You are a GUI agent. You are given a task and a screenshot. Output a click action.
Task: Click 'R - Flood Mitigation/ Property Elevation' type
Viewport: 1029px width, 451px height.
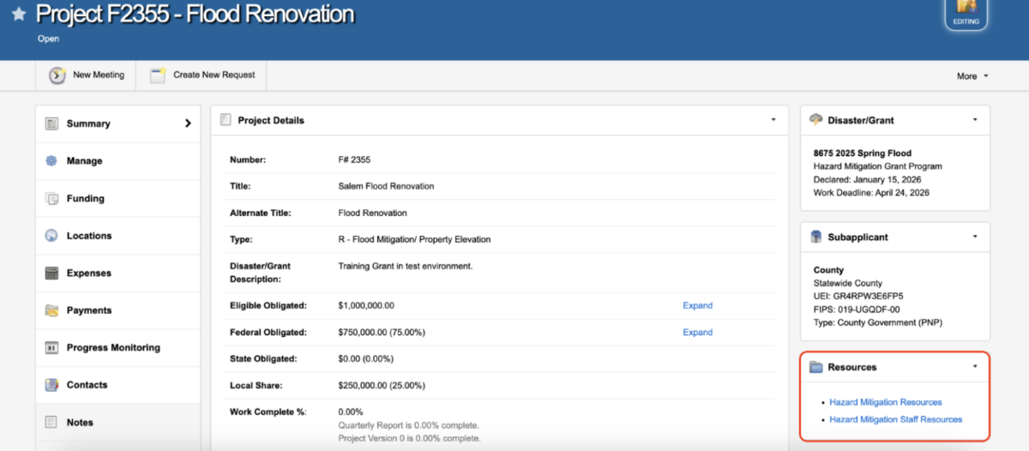[x=415, y=239]
